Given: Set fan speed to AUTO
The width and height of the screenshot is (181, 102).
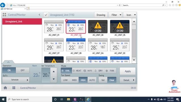Looking at the screenshot, I should [92, 80].
